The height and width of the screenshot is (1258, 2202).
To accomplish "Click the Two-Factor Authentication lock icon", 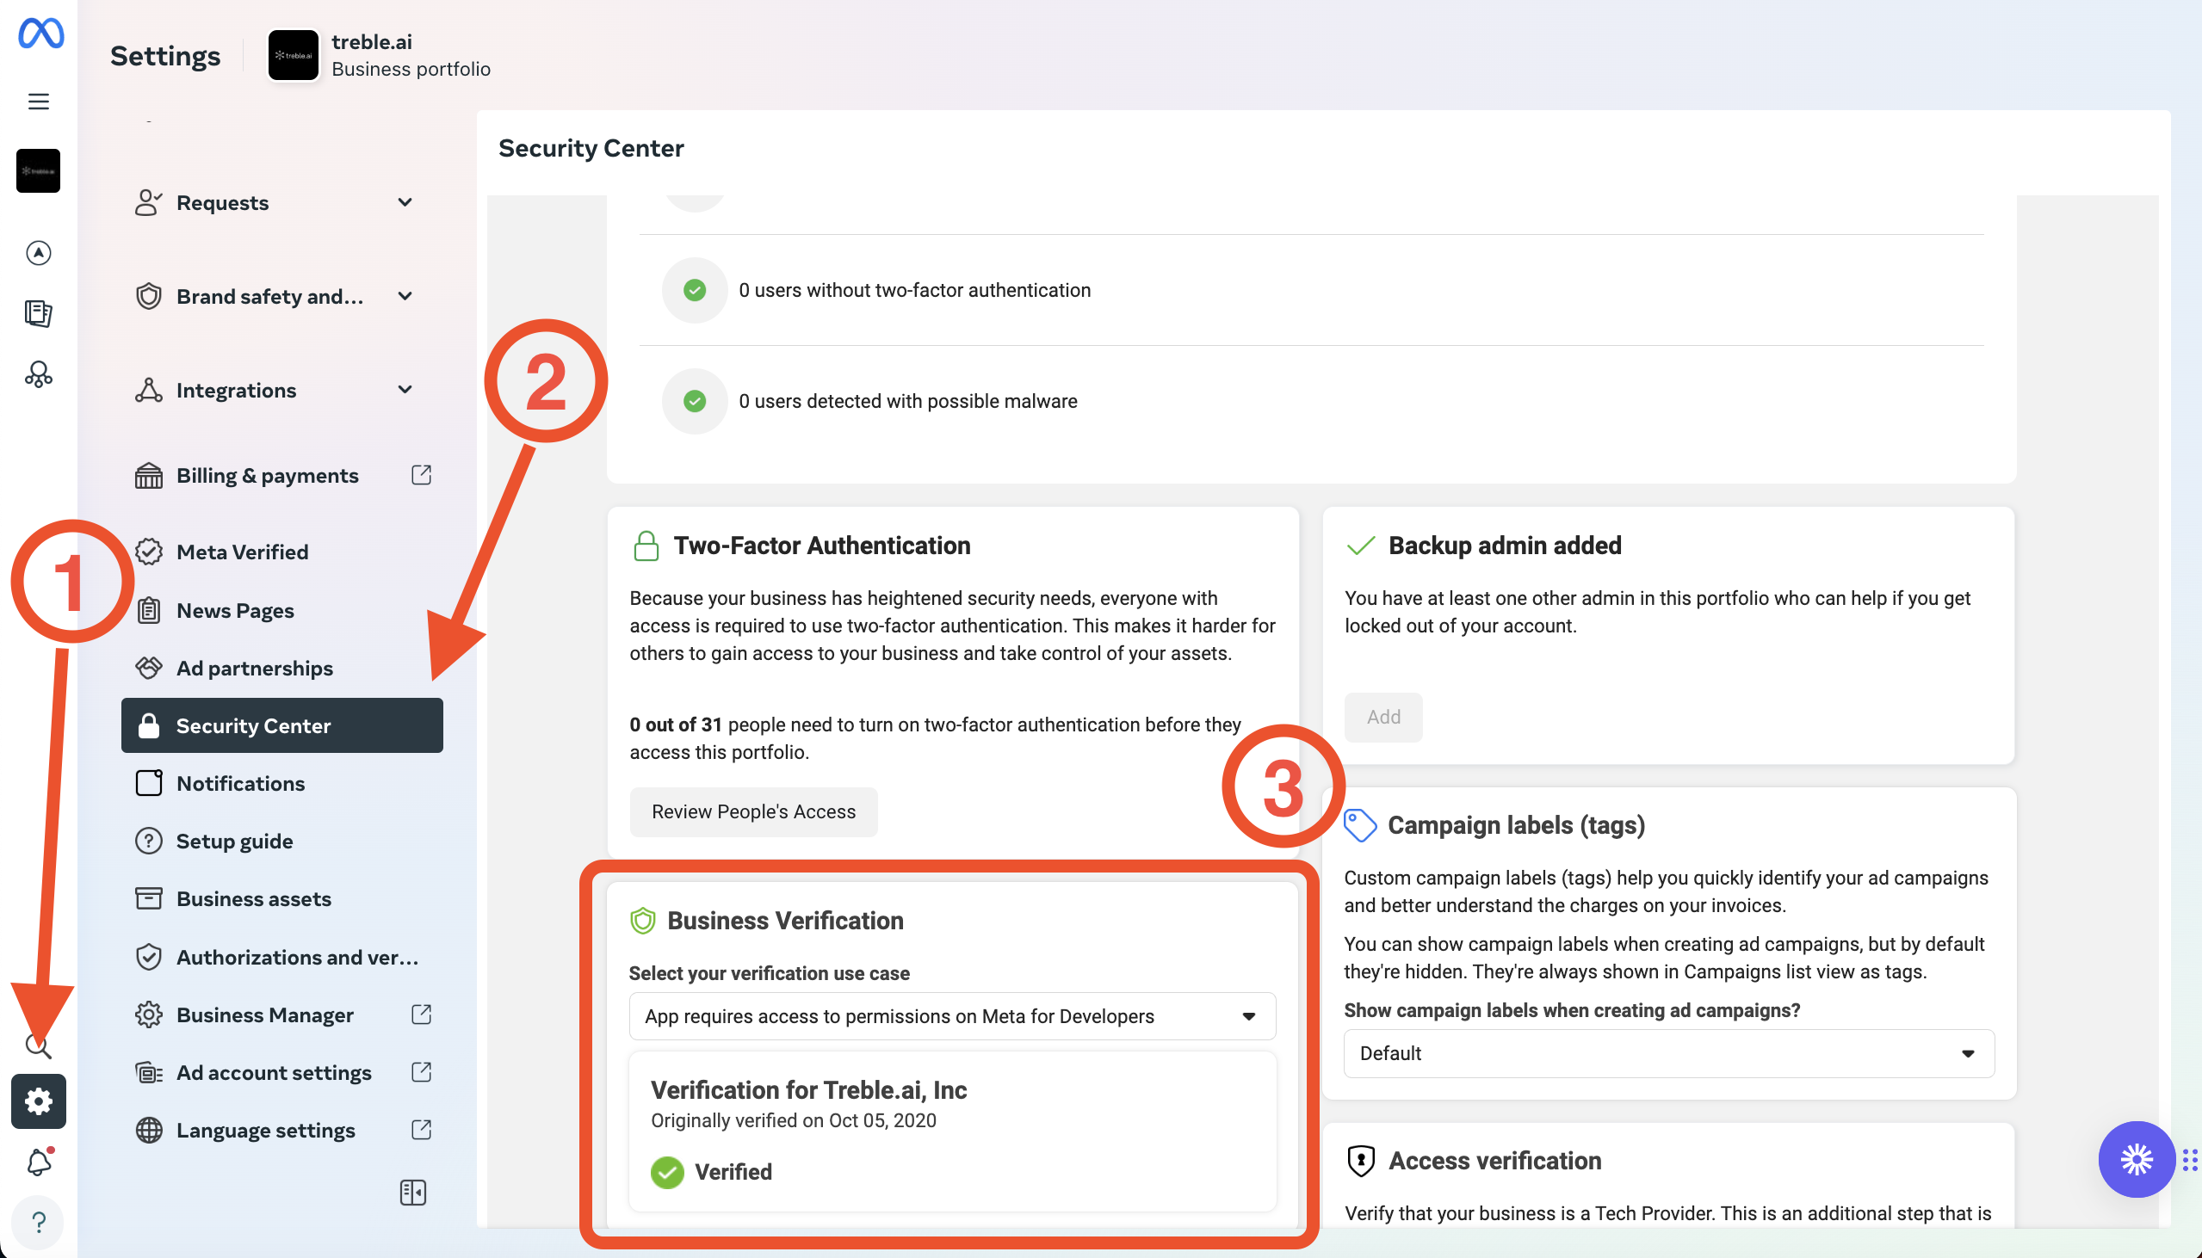I will click(x=646, y=546).
